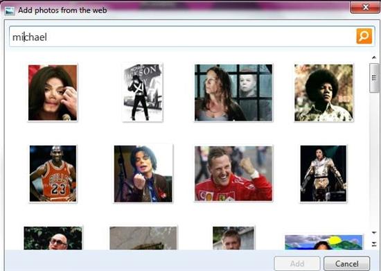Click the photo icon in the title bar

10,11
